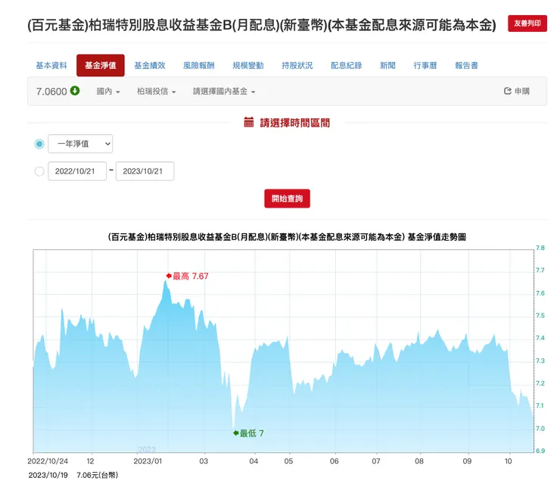
Task: Open the 基本資料 tab
Action: tap(51, 65)
